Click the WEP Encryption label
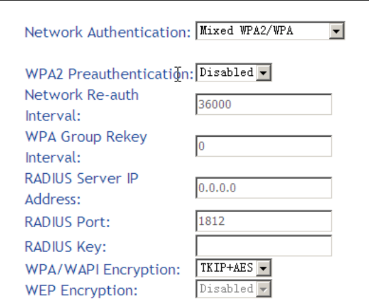The height and width of the screenshot is (305, 369). click(x=81, y=290)
